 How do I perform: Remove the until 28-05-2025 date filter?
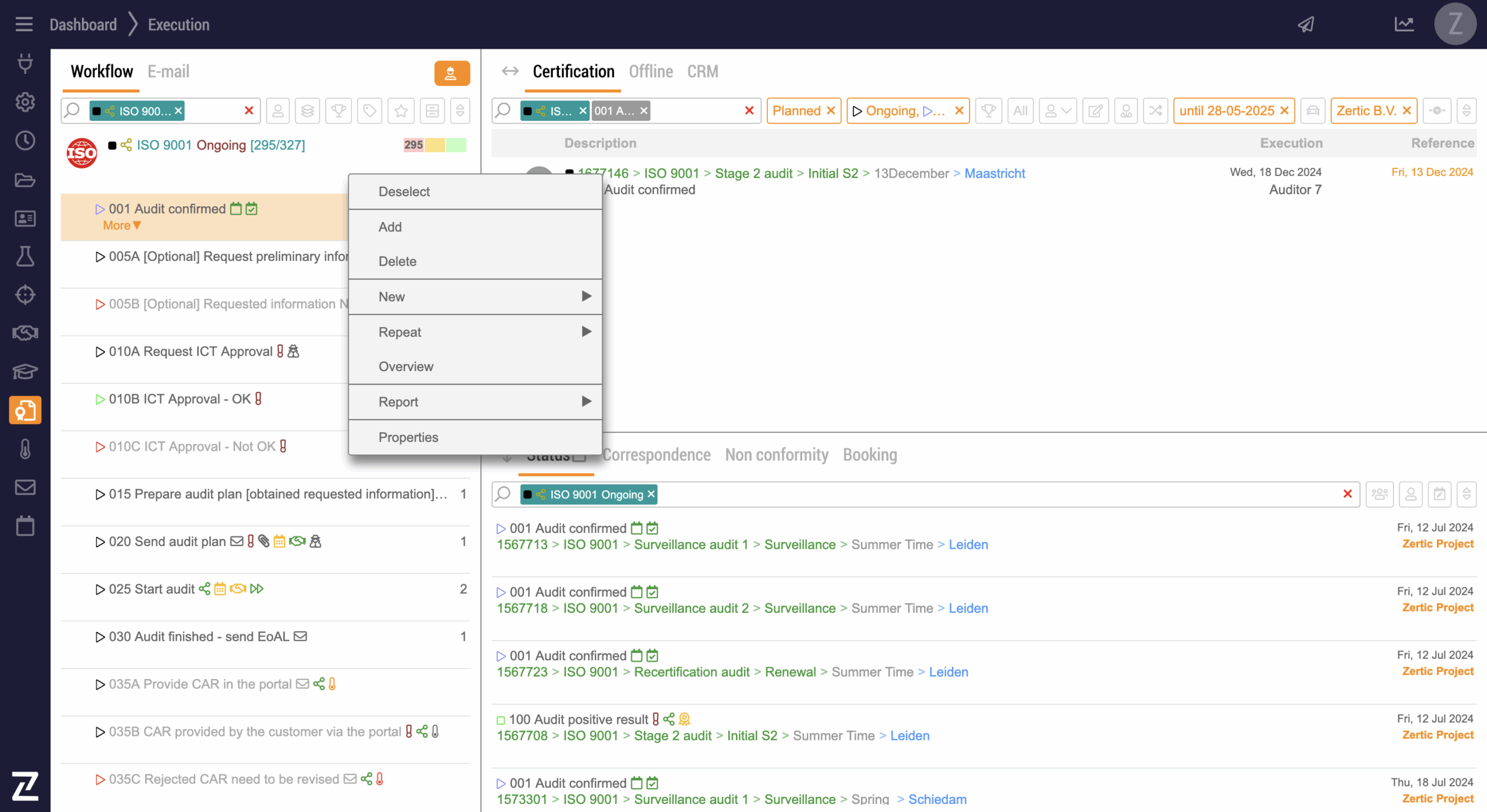pyautogui.click(x=1284, y=111)
